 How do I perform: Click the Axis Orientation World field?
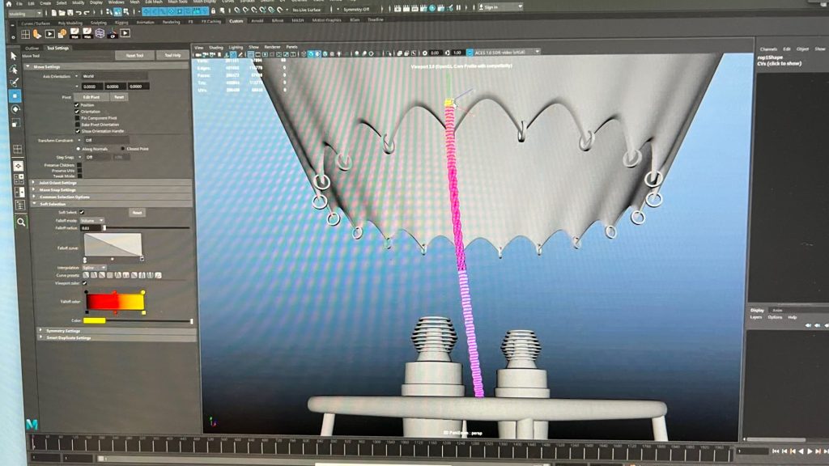(113, 77)
